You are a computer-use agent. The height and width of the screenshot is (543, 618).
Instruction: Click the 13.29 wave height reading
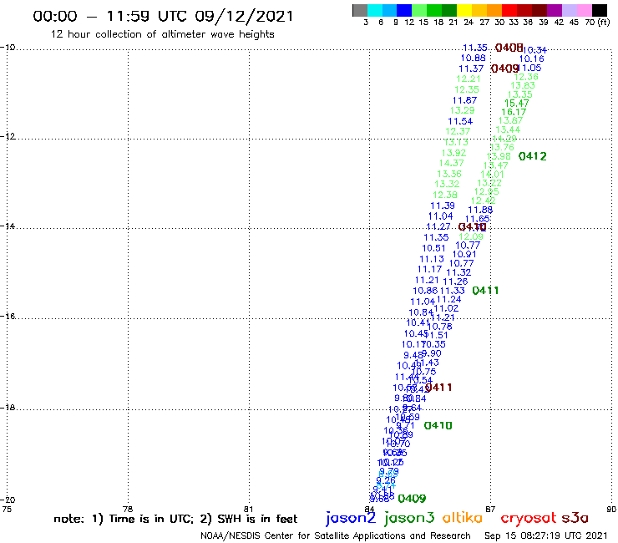pyautogui.click(x=462, y=110)
